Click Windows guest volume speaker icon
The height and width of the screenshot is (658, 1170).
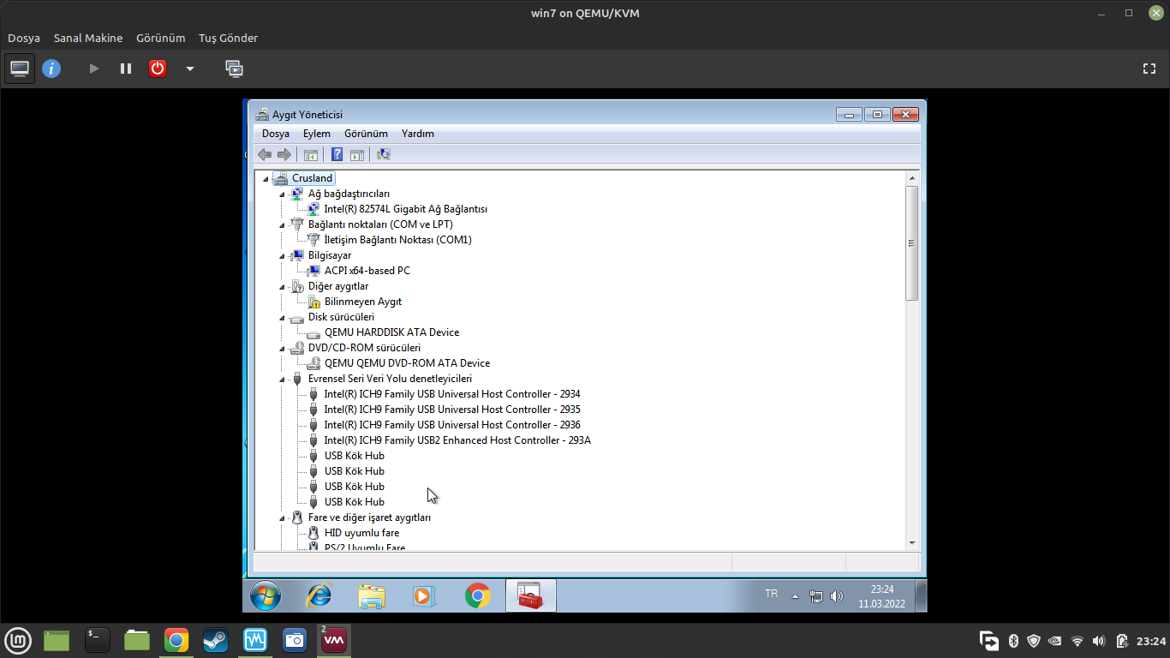click(837, 596)
